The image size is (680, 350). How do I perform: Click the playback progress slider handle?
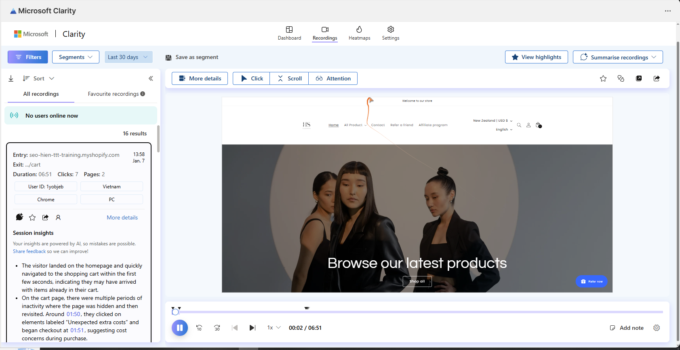175,312
